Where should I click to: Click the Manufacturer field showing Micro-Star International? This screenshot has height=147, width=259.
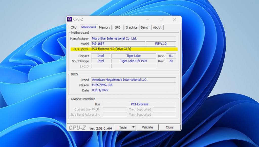(133, 39)
